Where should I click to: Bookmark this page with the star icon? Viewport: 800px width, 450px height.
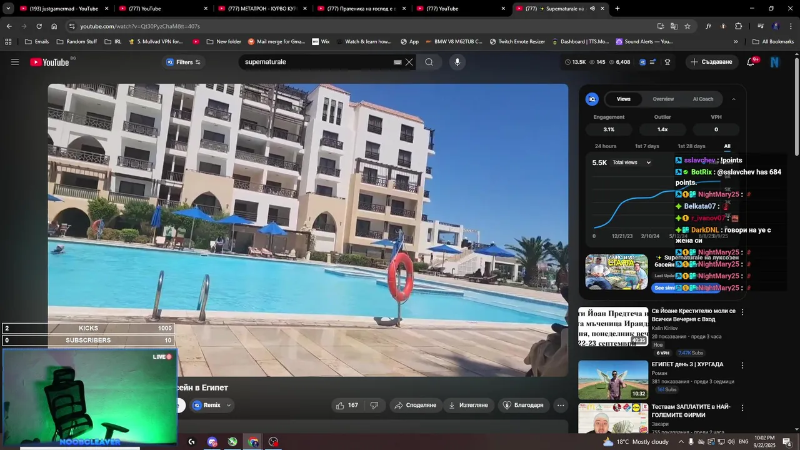coord(687,26)
